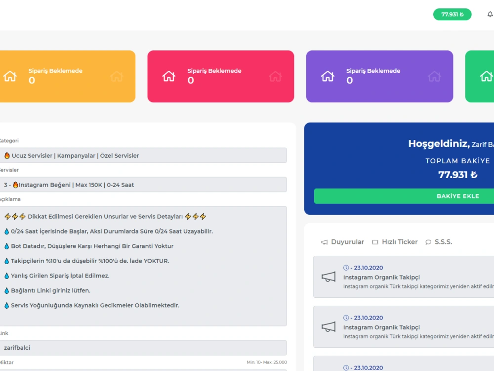Screen dimensions: 494x371
Task: Click clock icon in first announcement
Action: click(346, 268)
